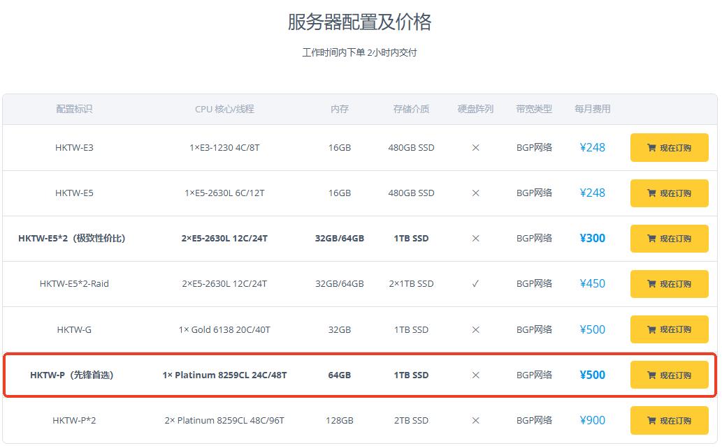The height and width of the screenshot is (448, 722).
Task: Click 现在订购 for HKTW-P server
Action: [x=669, y=374]
